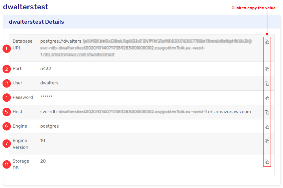
Task: Copy the Engine Version value
Action: tap(267, 141)
